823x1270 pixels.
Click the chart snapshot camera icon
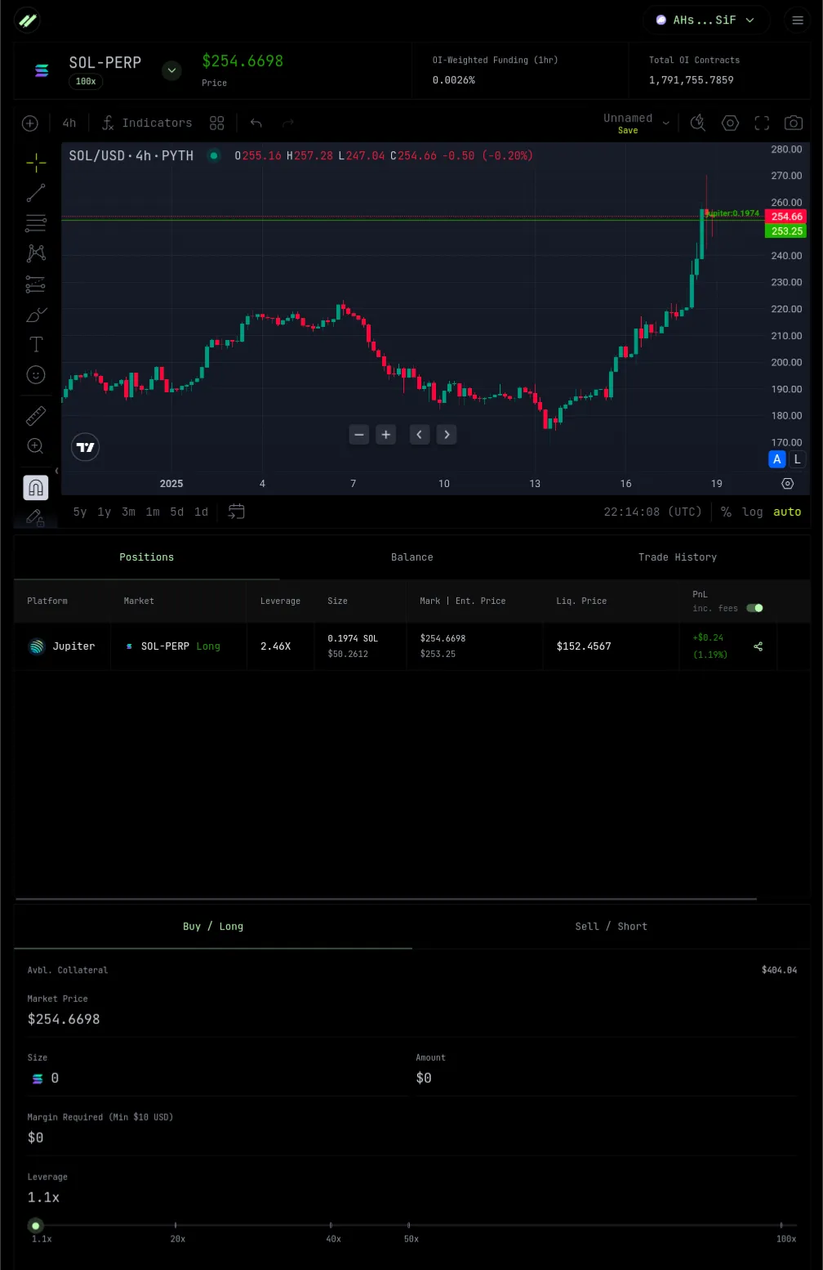793,123
